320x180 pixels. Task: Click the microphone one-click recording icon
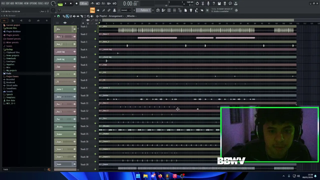208,3
